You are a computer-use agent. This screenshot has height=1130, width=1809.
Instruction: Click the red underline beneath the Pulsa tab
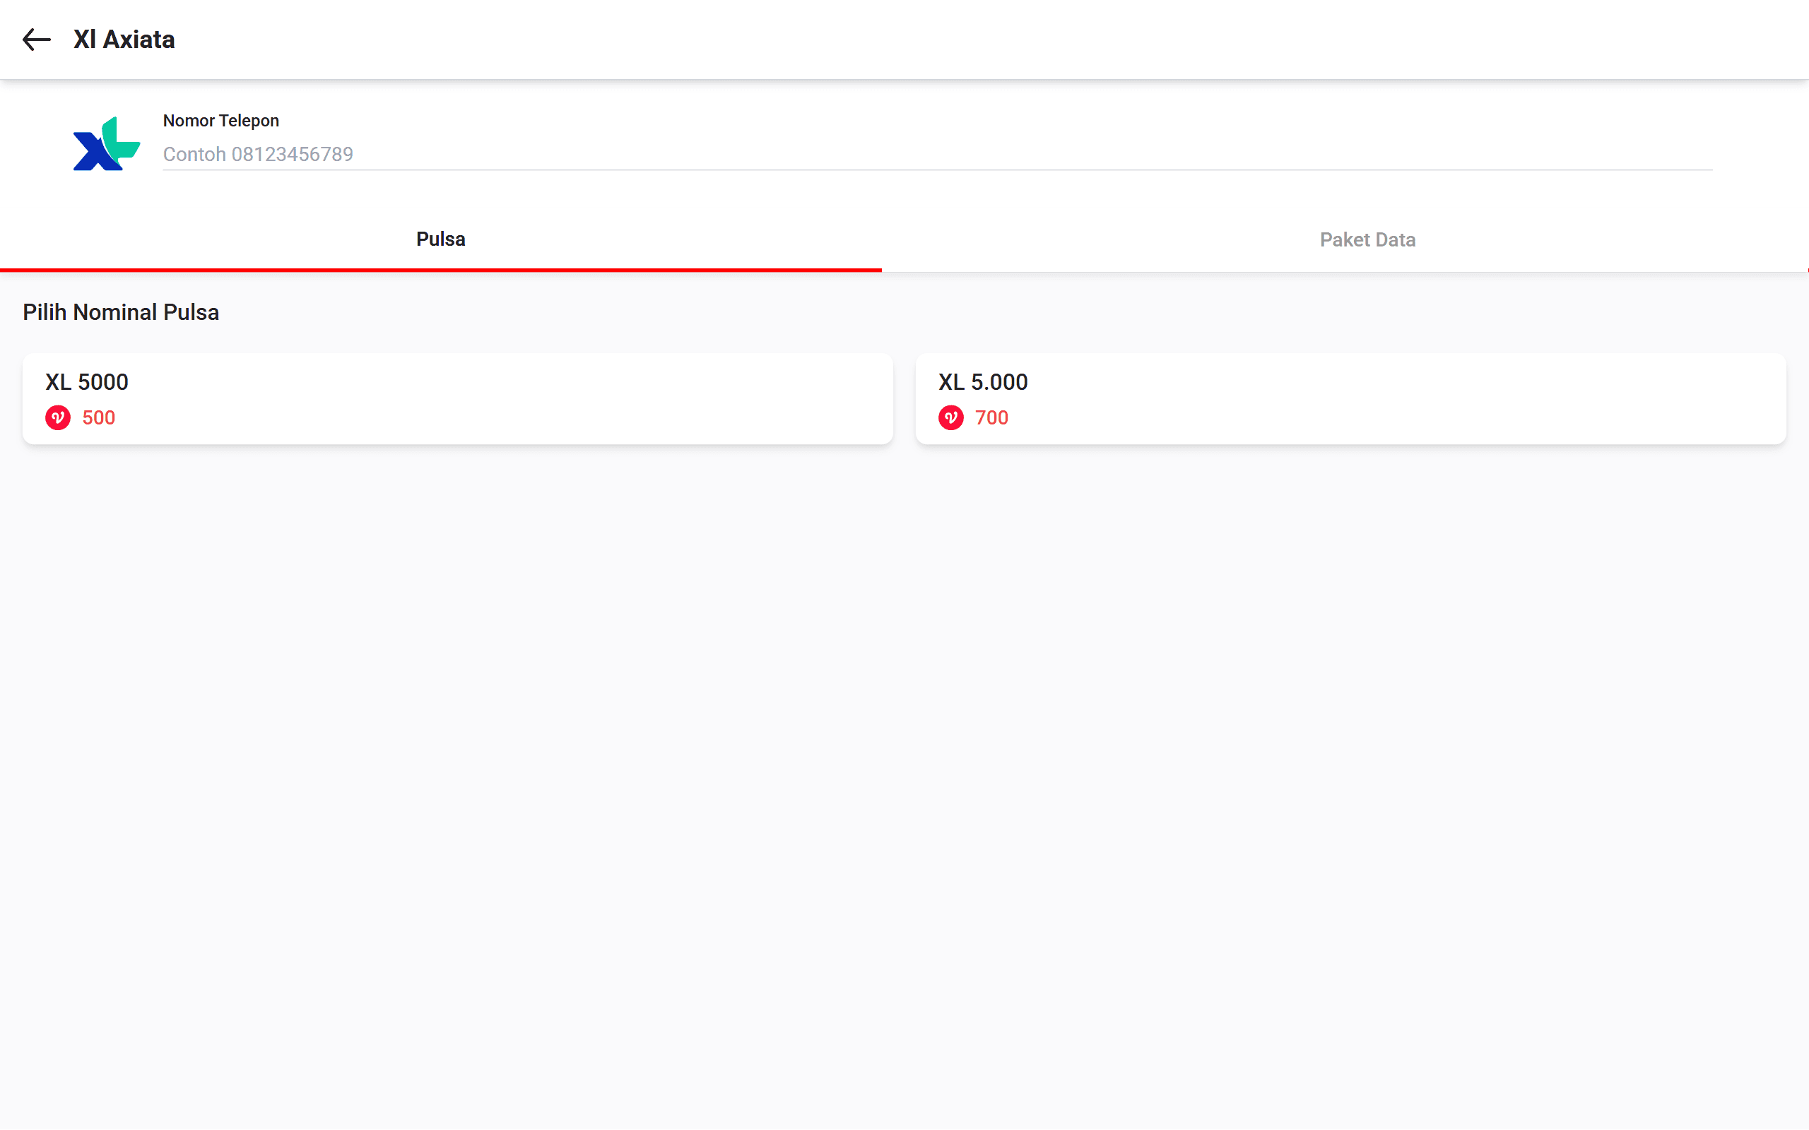440,269
